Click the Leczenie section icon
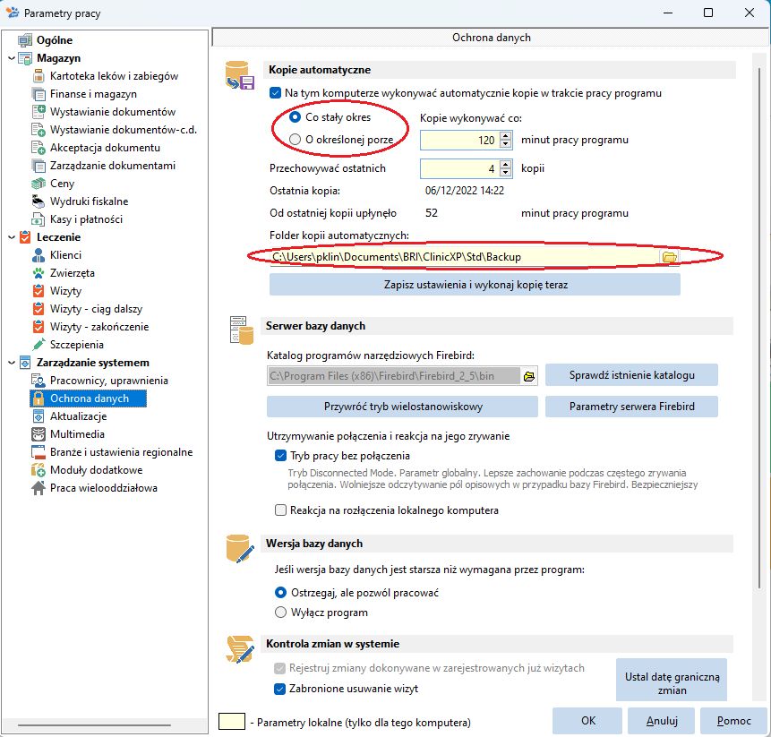This screenshot has height=737, width=771. pyautogui.click(x=25, y=237)
